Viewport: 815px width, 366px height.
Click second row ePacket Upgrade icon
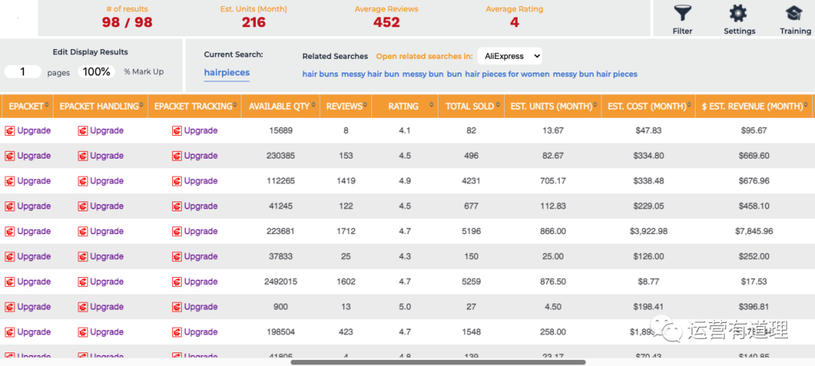(10, 156)
